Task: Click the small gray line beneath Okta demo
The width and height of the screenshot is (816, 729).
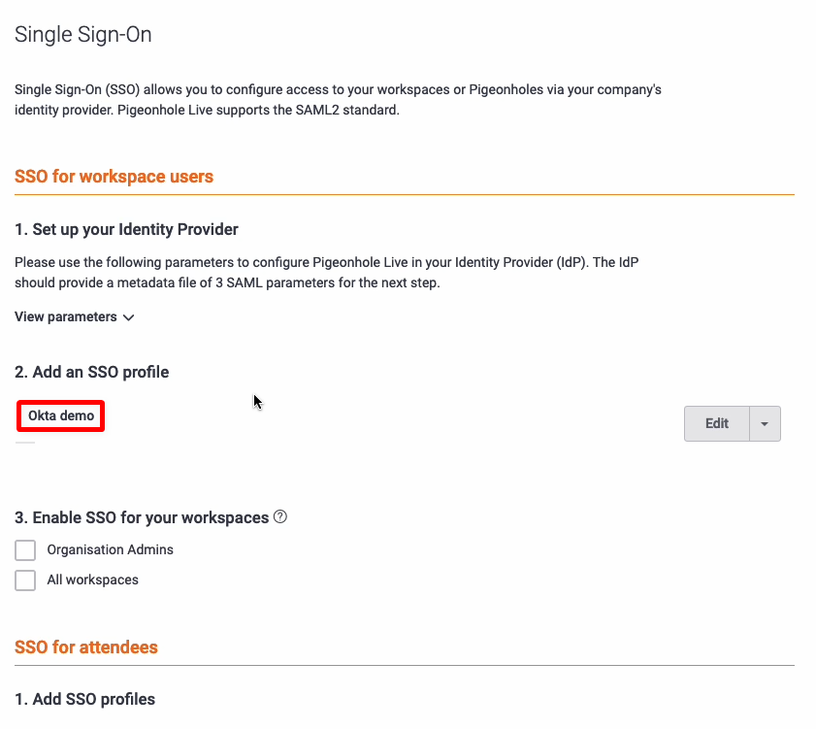Action: coord(25,443)
